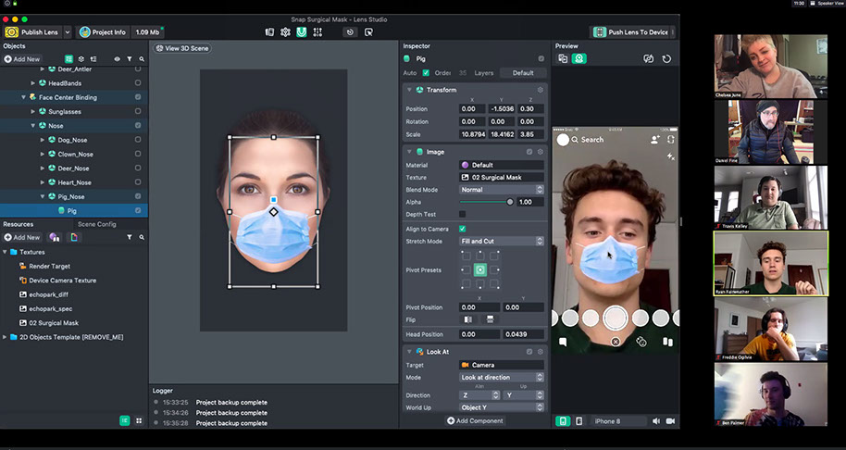Screen dimensions: 846x450
Task: Open the Project Info panel
Action: pyautogui.click(x=103, y=31)
